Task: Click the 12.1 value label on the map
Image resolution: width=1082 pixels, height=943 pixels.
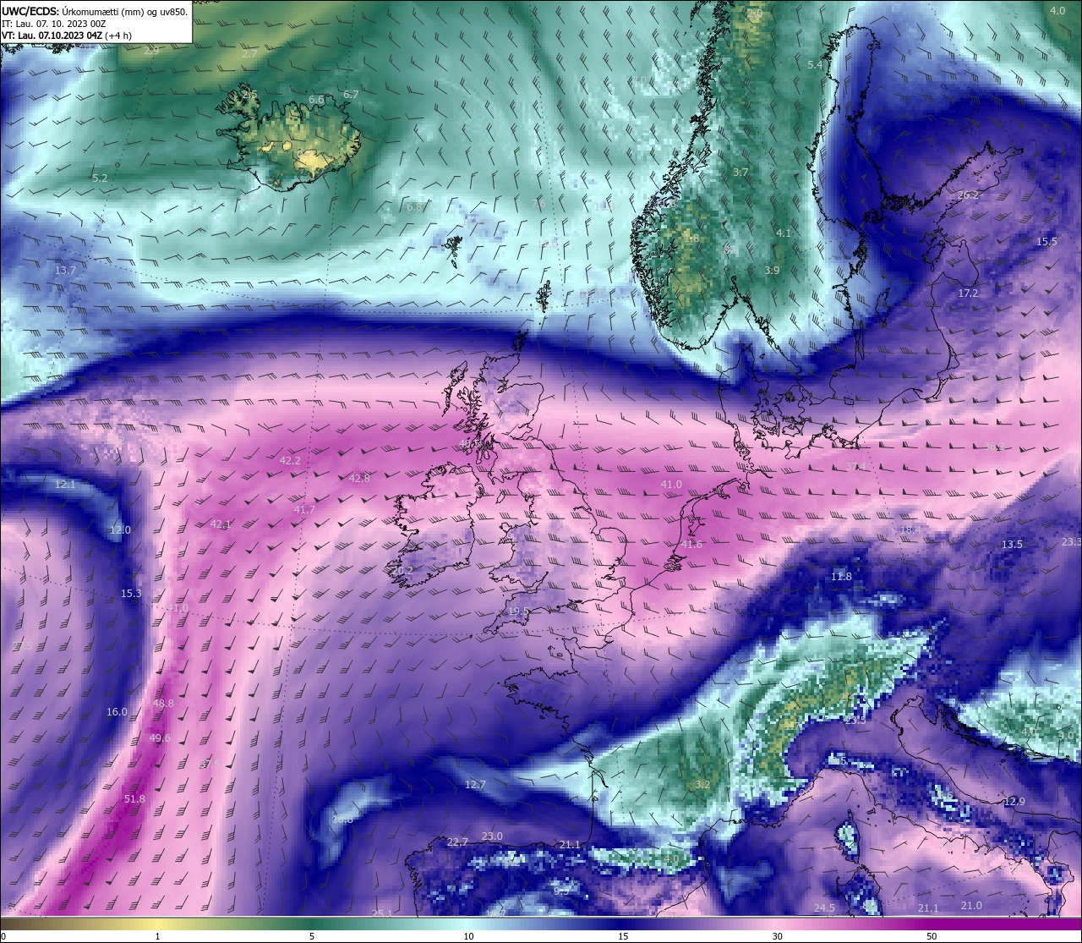Action: point(65,484)
